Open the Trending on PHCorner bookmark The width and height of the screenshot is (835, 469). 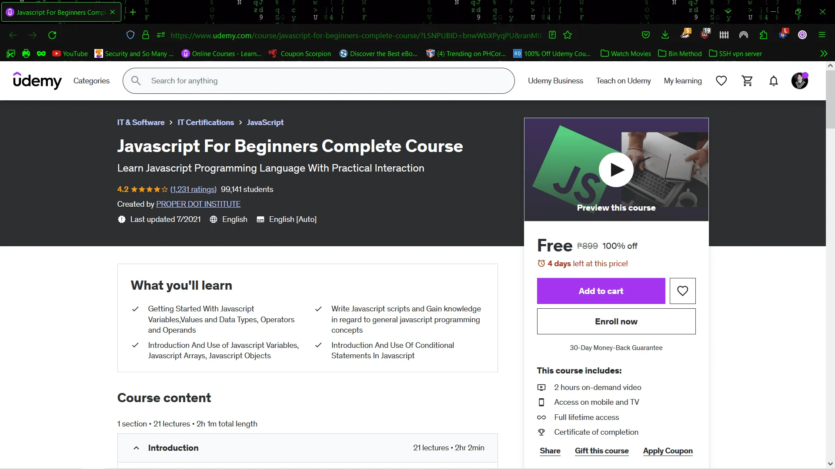(466, 53)
